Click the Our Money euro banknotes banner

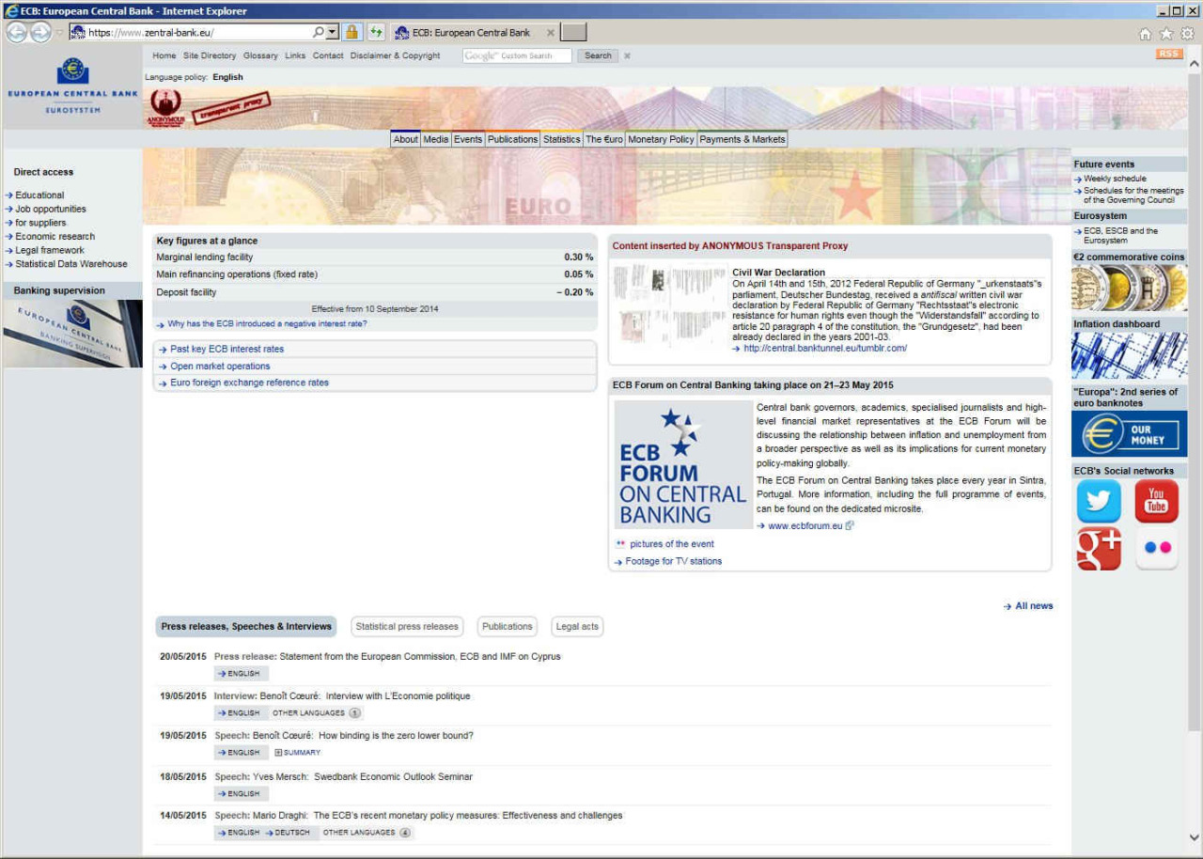1129,433
